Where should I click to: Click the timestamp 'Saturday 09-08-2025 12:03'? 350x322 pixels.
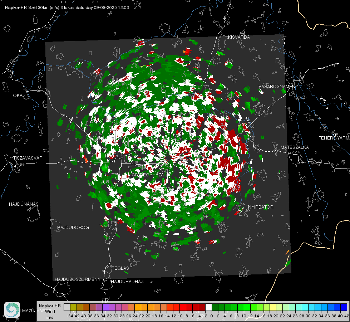tap(102, 8)
